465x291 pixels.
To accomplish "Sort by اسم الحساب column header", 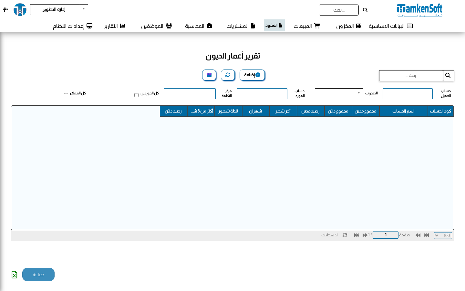I will pos(403,111).
